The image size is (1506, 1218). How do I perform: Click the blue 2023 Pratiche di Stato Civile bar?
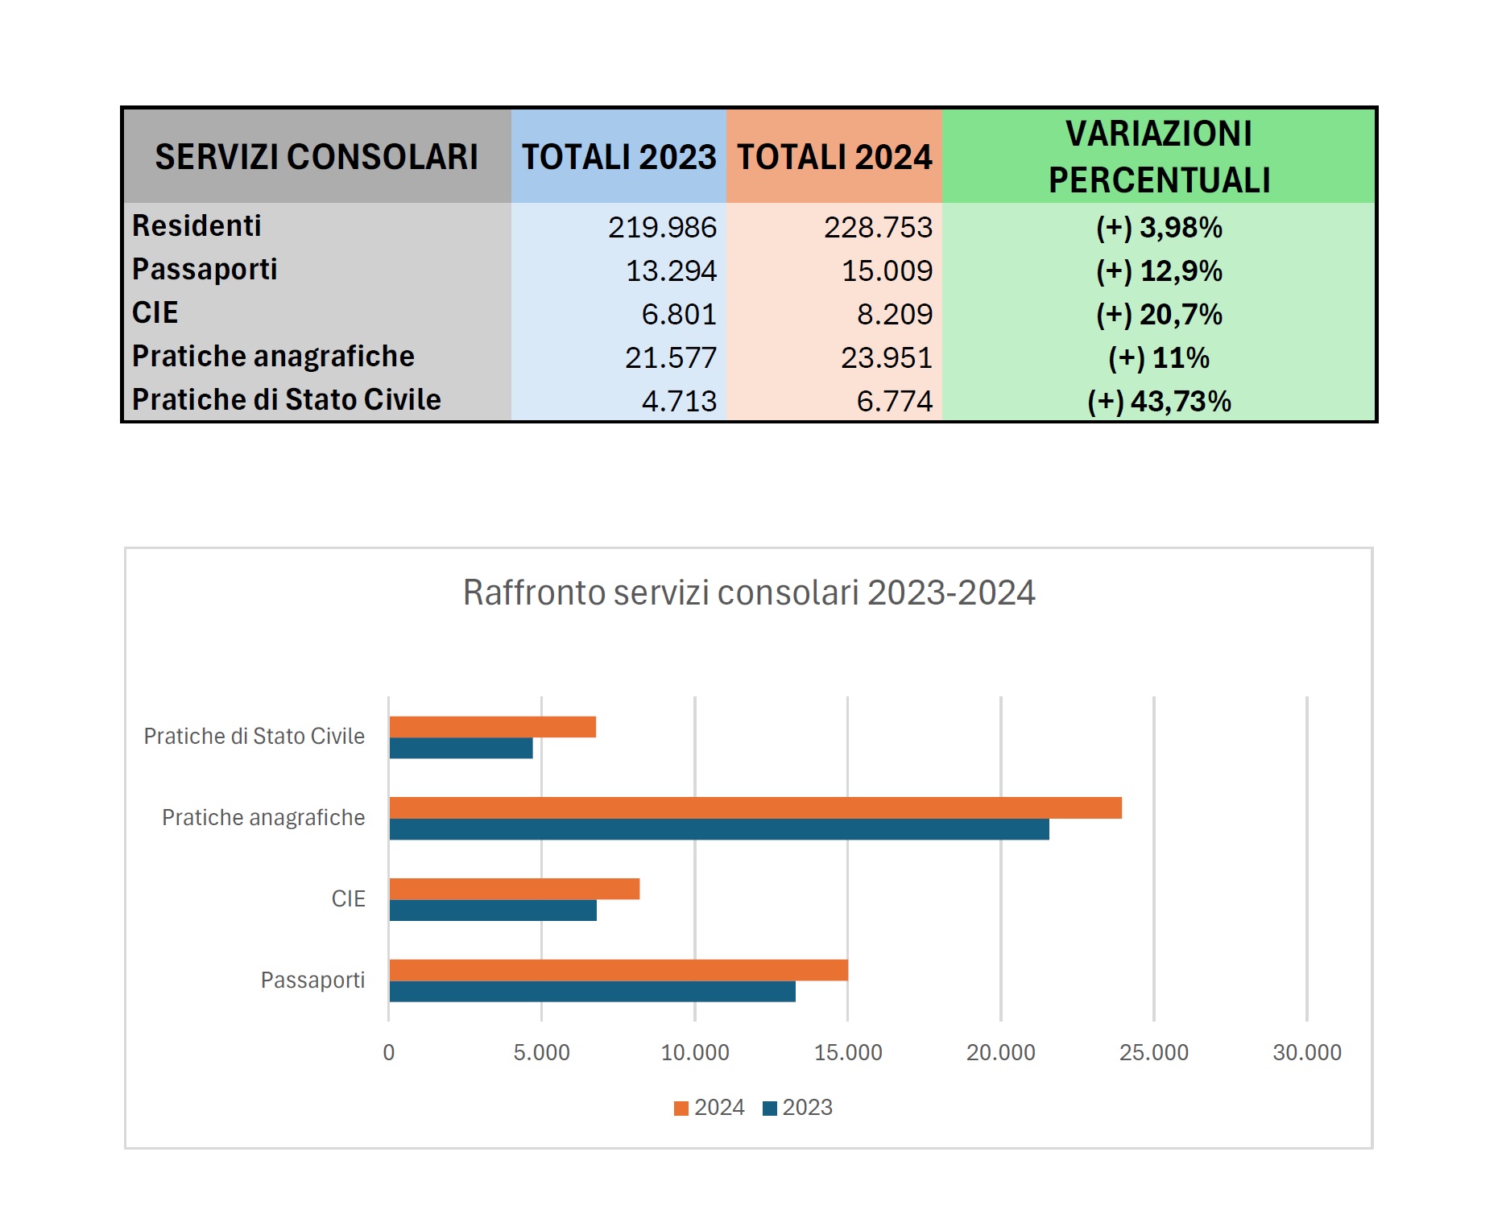[x=461, y=748]
